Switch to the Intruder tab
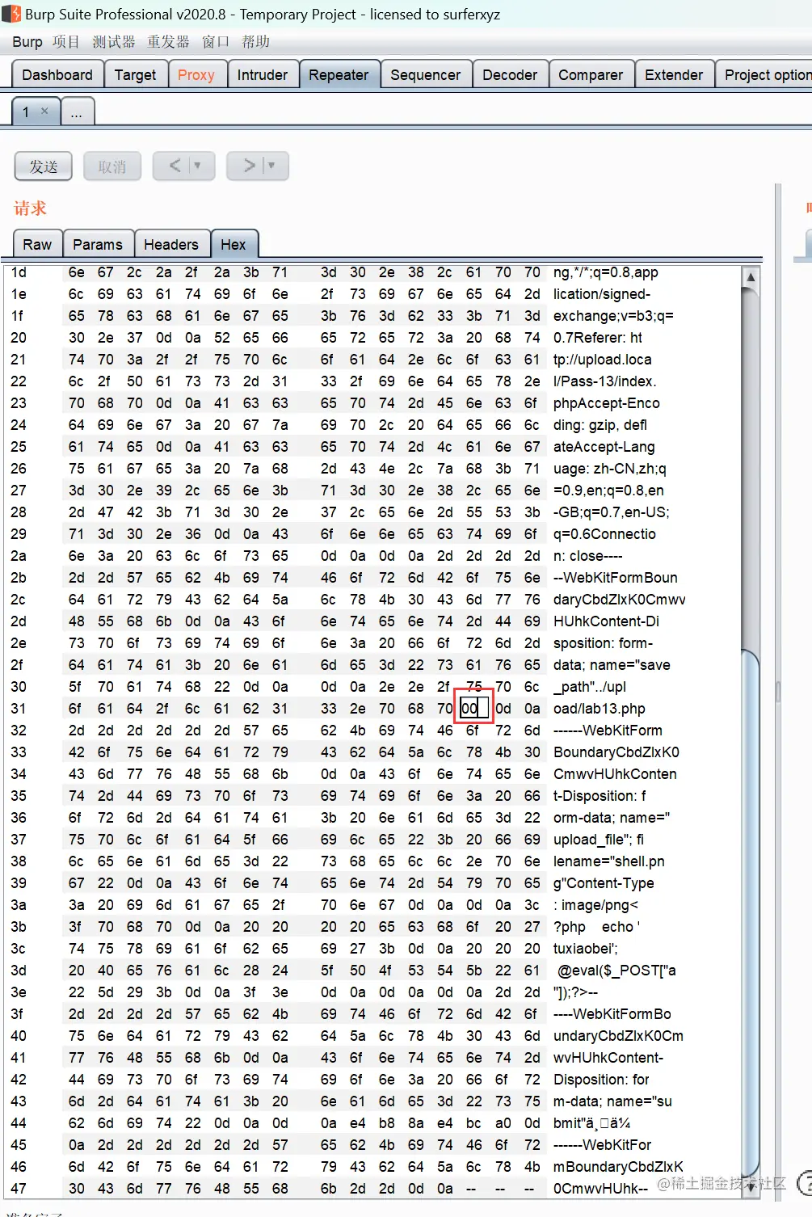 (x=263, y=74)
